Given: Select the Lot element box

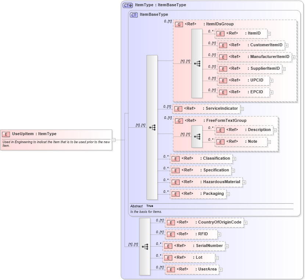Looking at the screenshot, I should coord(189,258).
